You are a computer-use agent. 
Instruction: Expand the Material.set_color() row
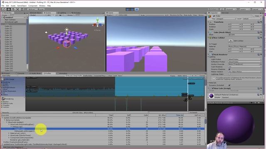[x=9, y=133]
